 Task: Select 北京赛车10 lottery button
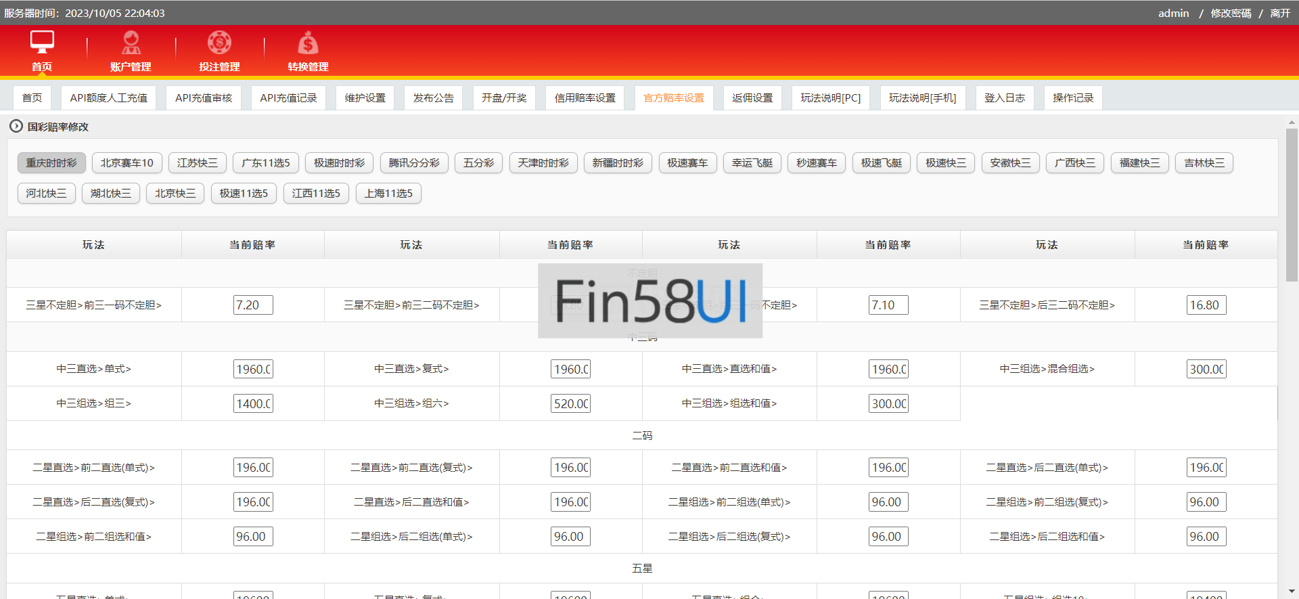tap(127, 163)
